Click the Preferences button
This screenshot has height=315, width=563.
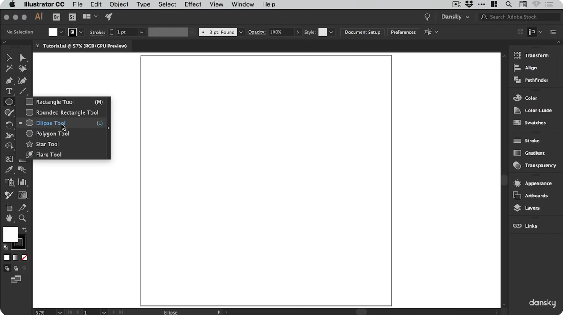click(x=403, y=32)
